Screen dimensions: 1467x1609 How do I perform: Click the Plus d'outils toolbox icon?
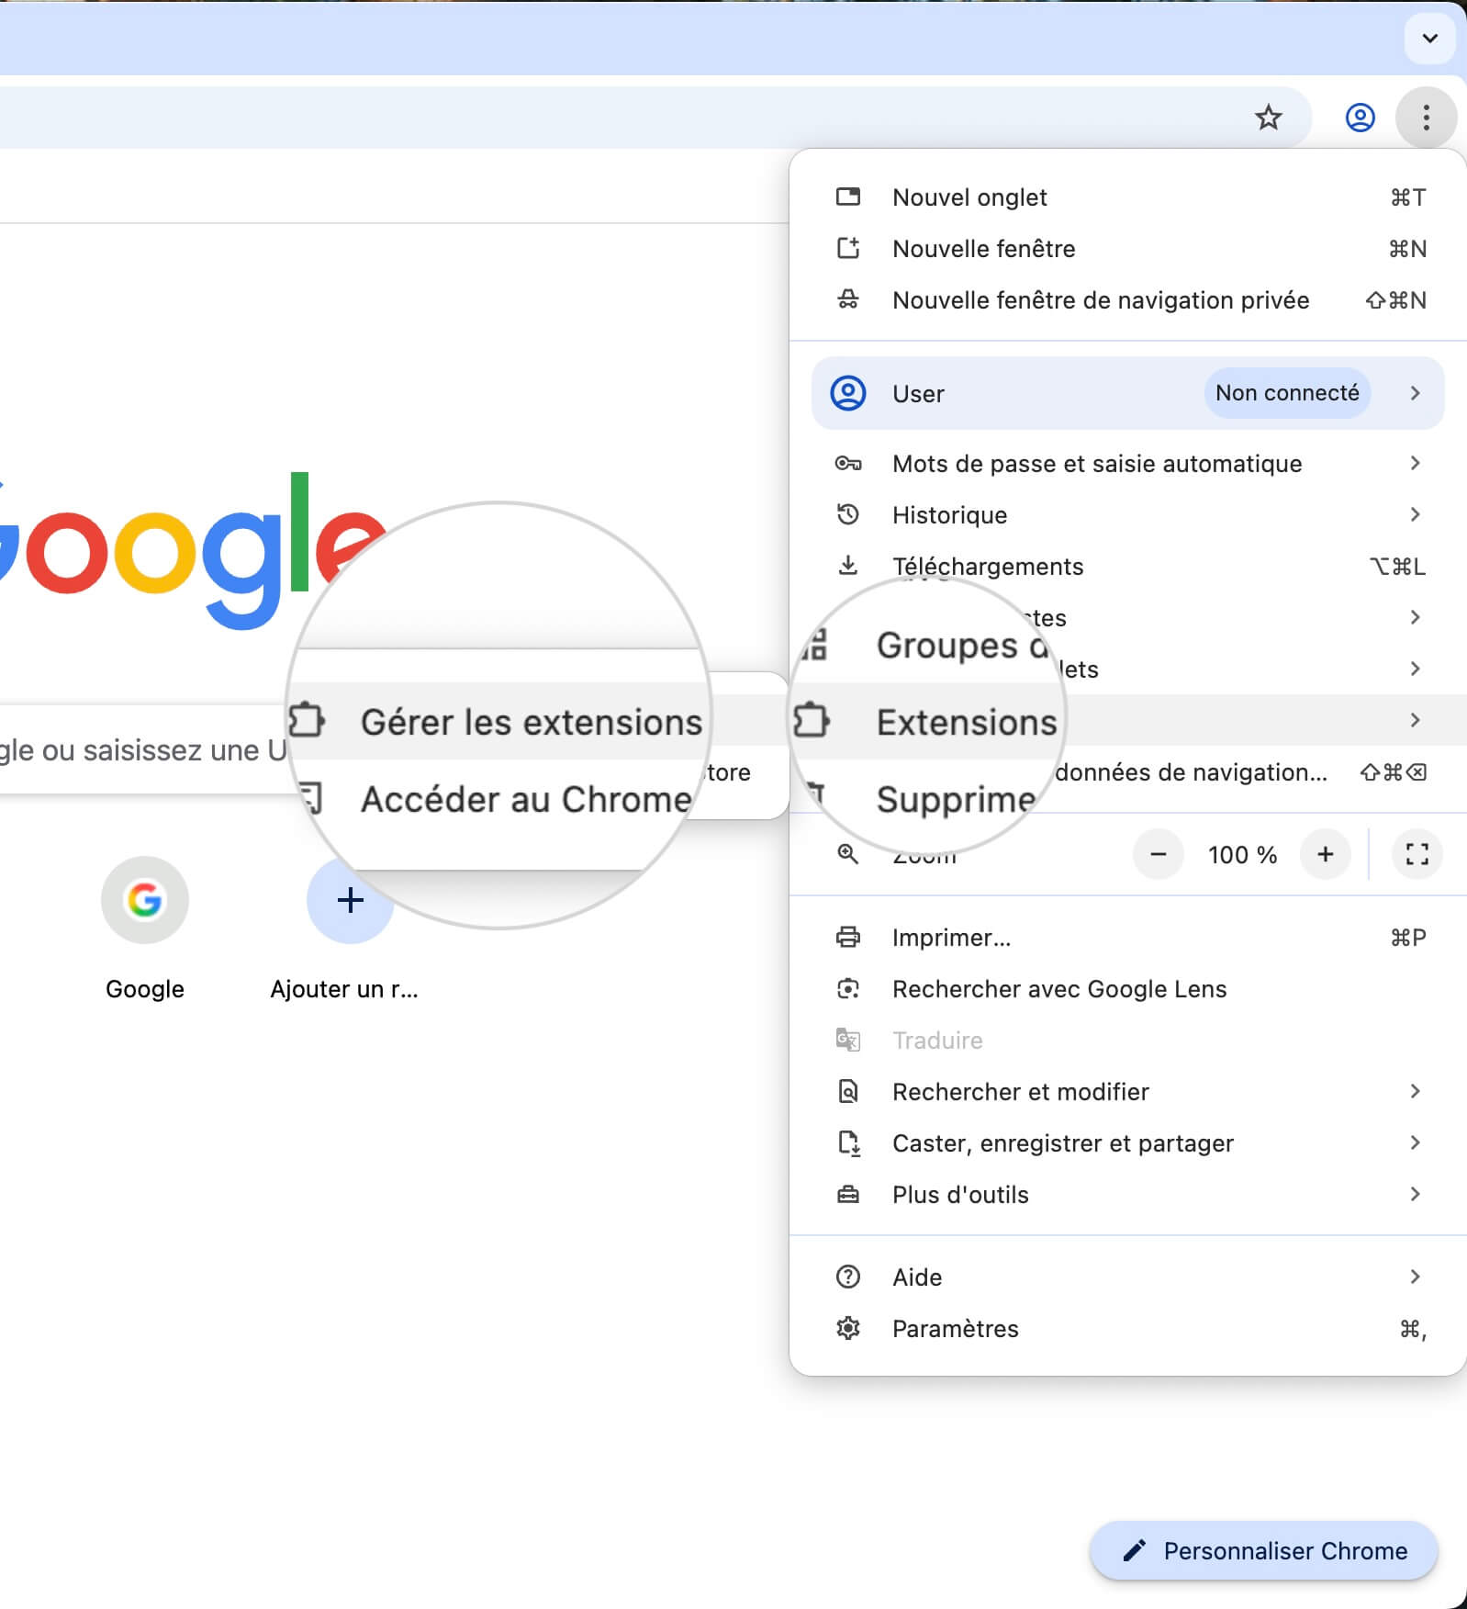[848, 1194]
